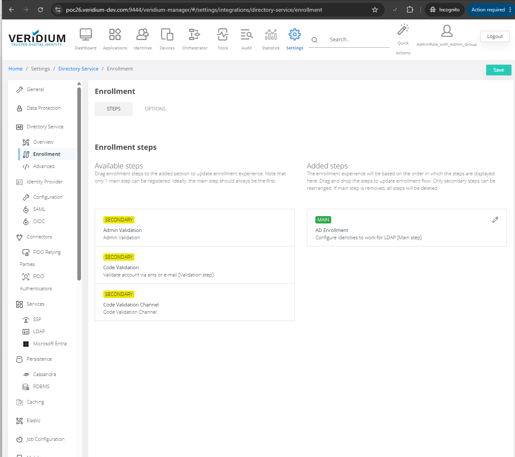
Task: Select the Code Validation secondary step
Action: 195,265
